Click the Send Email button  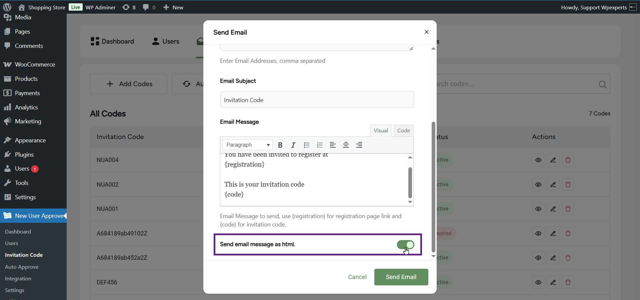point(401,277)
